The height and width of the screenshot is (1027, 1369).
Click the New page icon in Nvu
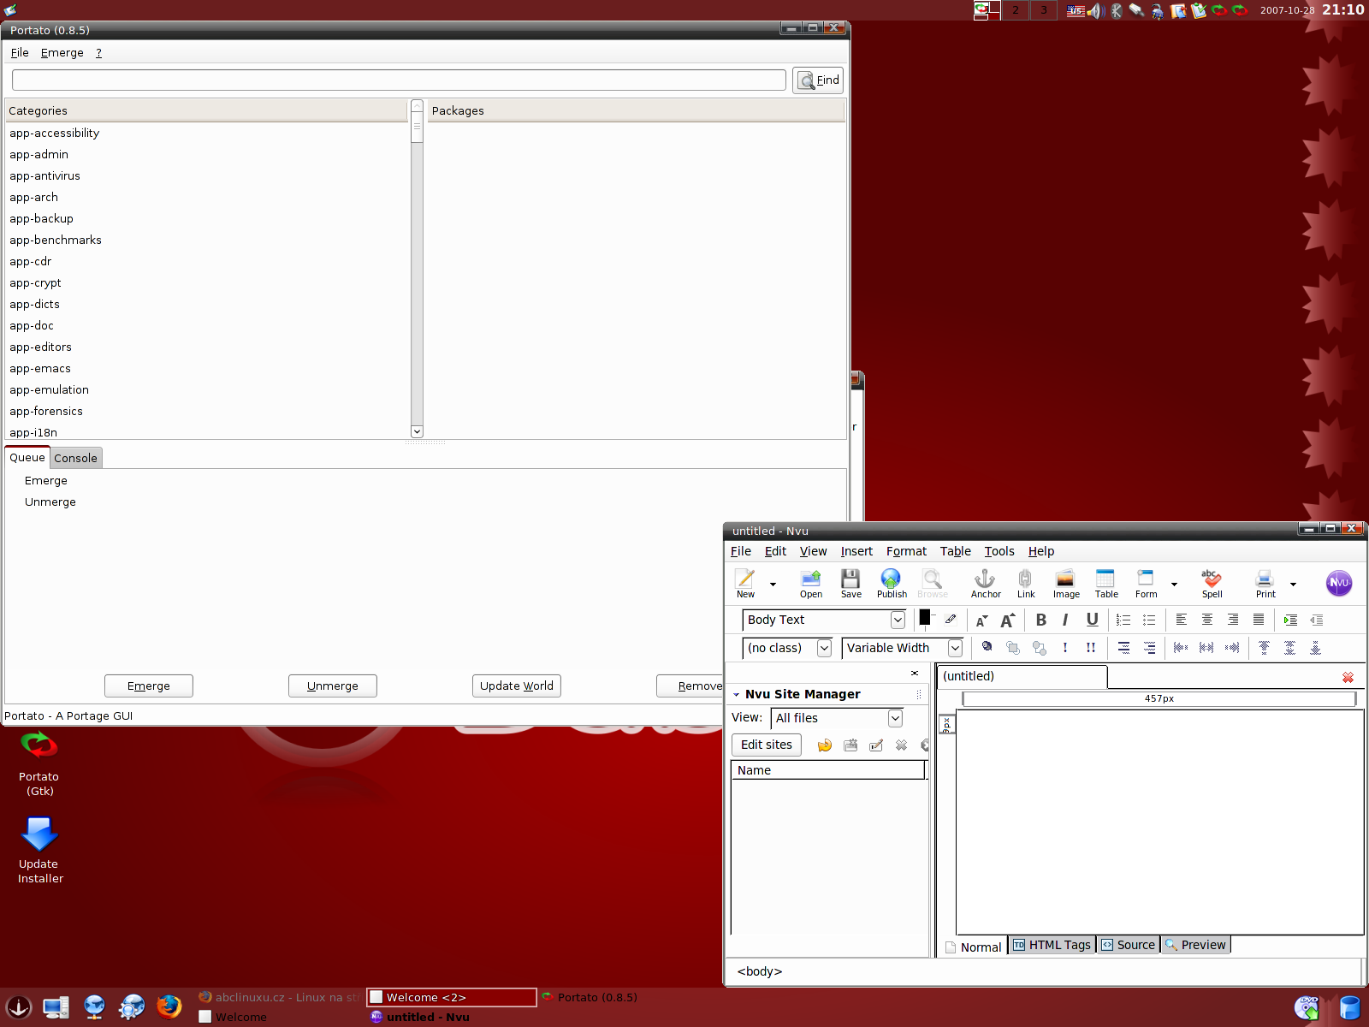point(745,583)
